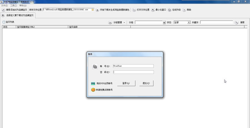Click the 搜索 button beside keyword field
The image size is (250, 128).
point(242,22)
